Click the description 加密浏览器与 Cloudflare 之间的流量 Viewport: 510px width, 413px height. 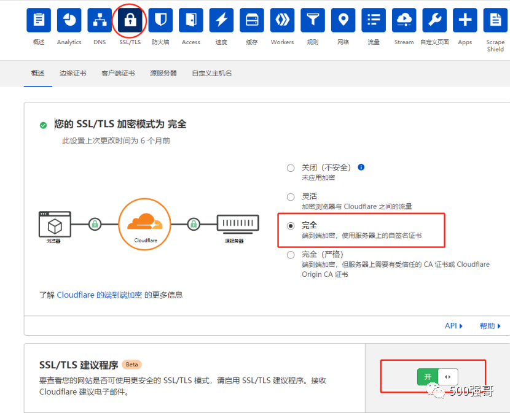click(x=357, y=206)
